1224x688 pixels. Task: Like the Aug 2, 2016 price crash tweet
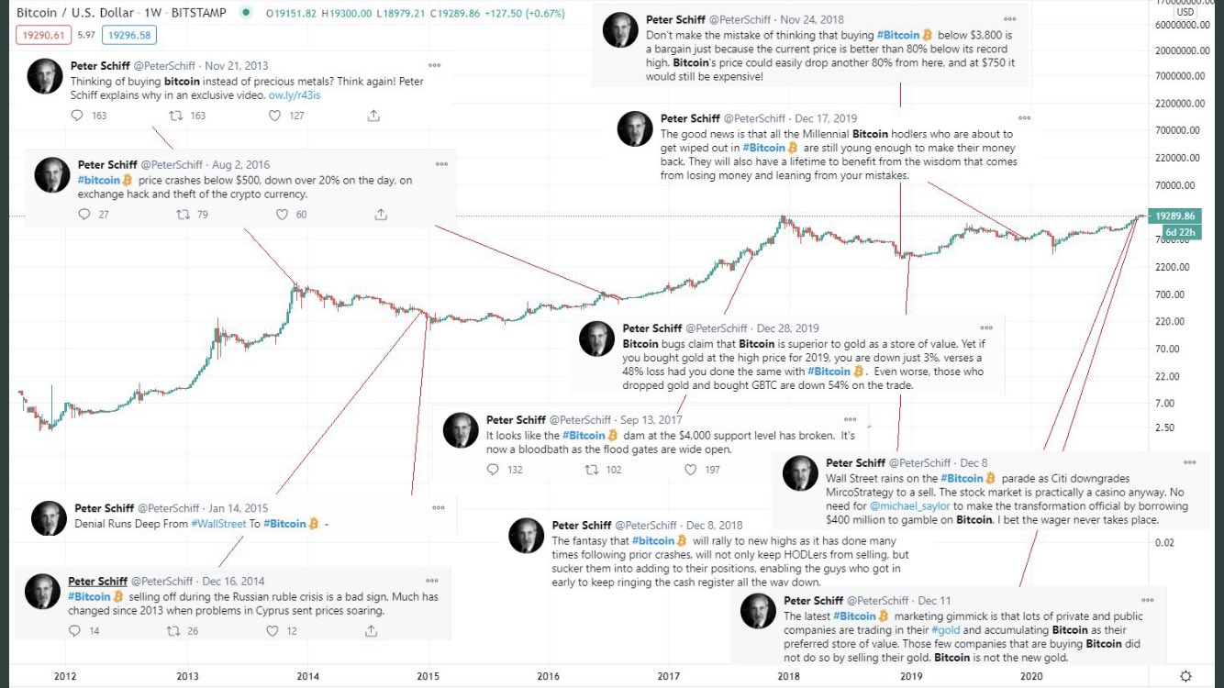pyautogui.click(x=283, y=215)
